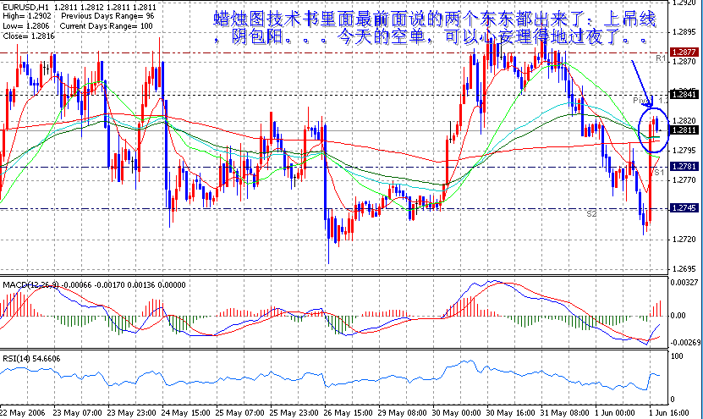Click the '23 May 07:00' time label
703x419 pixels.
point(78,413)
